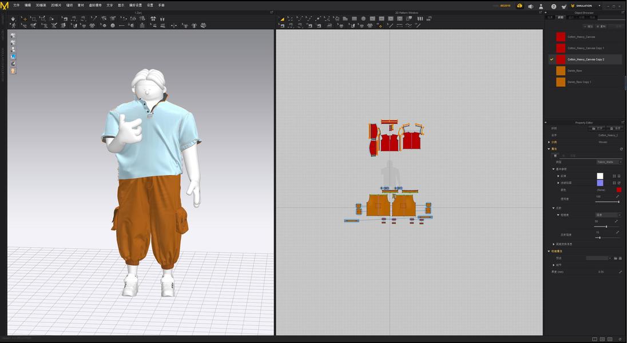Click the 增加 (Add) button in Object Browser
Viewport: 627px width, 343px height.
pos(588,26)
